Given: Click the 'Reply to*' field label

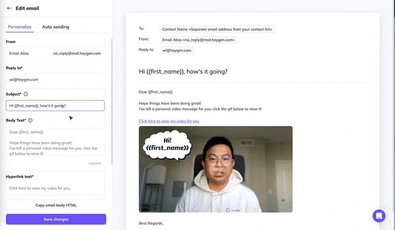Looking at the screenshot, I should pyautogui.click(x=14, y=68).
